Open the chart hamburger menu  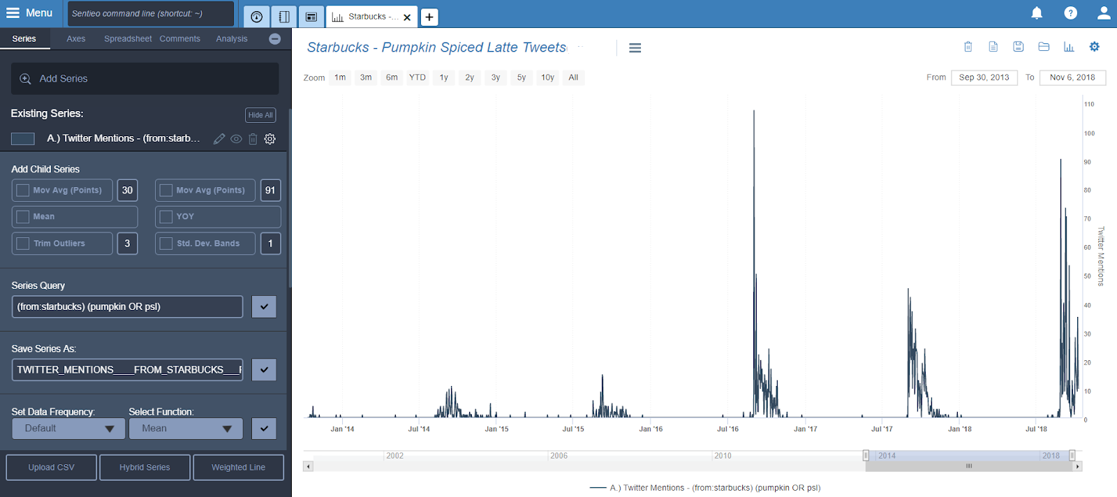click(x=635, y=48)
